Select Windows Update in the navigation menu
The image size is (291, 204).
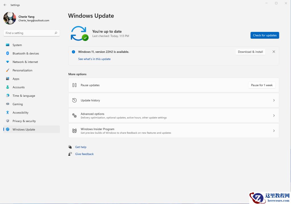(24, 129)
